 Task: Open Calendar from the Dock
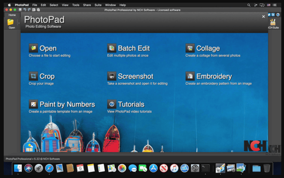(x=80, y=168)
